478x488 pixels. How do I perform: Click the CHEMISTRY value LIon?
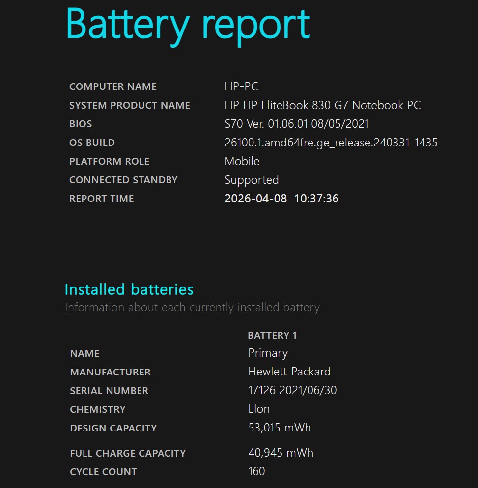click(x=259, y=409)
